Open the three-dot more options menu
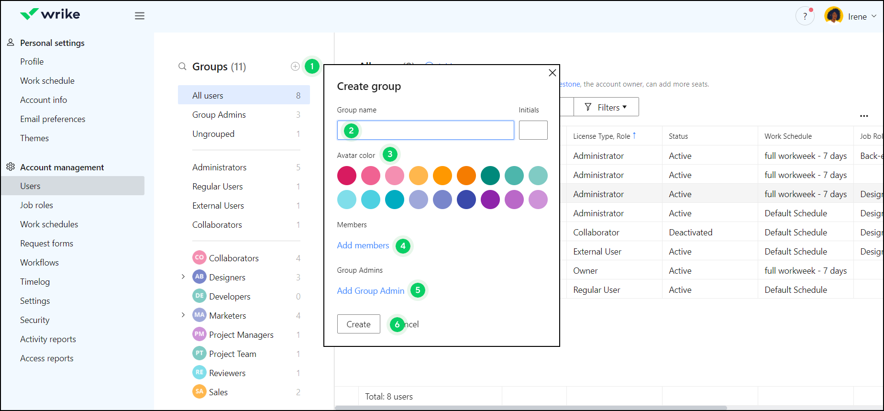This screenshot has height=411, width=884. click(863, 116)
